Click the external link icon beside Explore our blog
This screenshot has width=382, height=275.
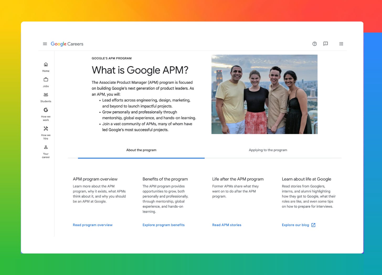click(313, 225)
